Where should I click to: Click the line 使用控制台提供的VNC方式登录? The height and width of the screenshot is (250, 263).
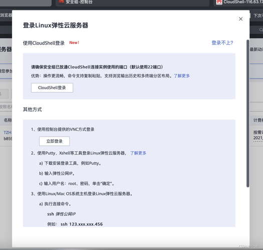(63, 129)
